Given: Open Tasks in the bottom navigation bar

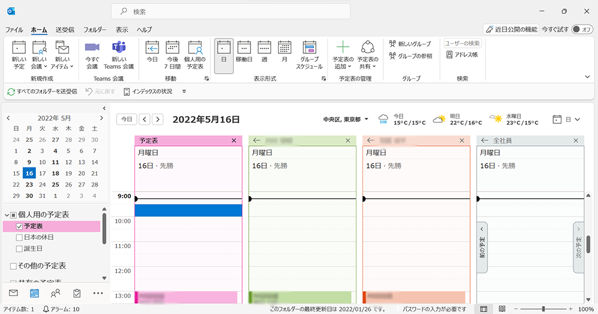Looking at the screenshot, I should 77,293.
